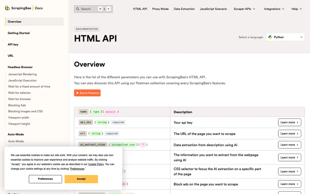
Task: Click the Cookie Policy link
Action: pyautogui.click(x=96, y=164)
